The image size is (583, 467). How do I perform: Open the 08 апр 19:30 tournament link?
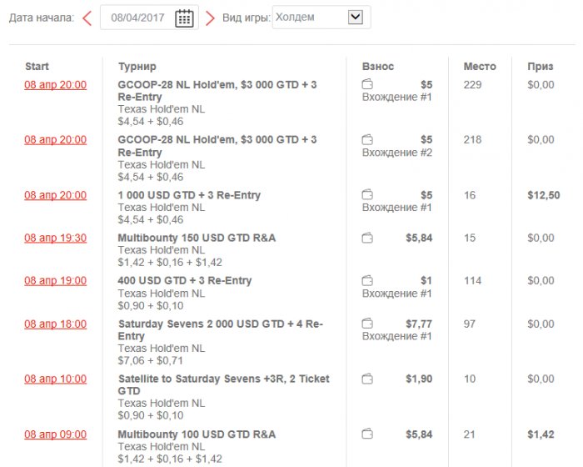[55, 239]
